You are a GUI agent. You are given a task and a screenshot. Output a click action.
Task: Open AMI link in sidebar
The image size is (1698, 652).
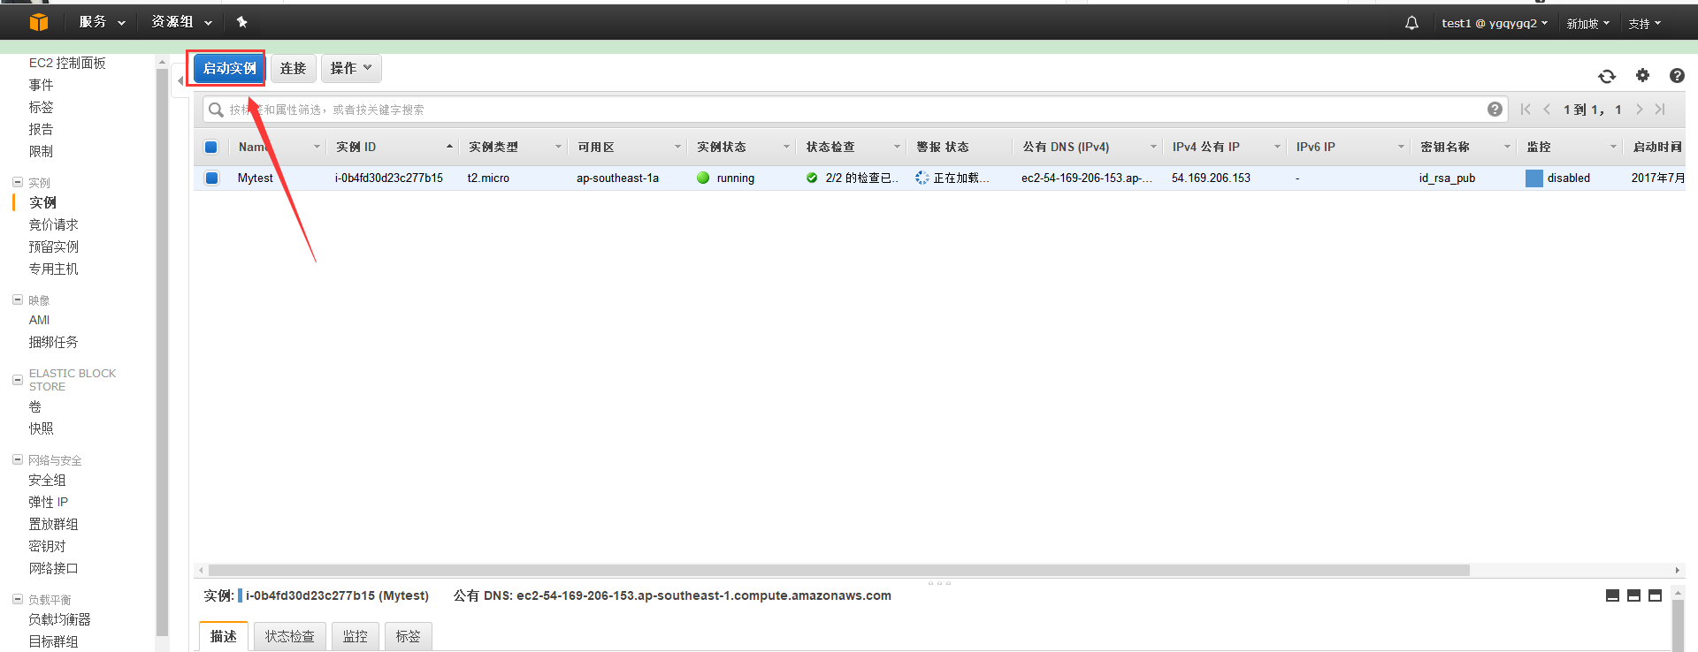(39, 320)
